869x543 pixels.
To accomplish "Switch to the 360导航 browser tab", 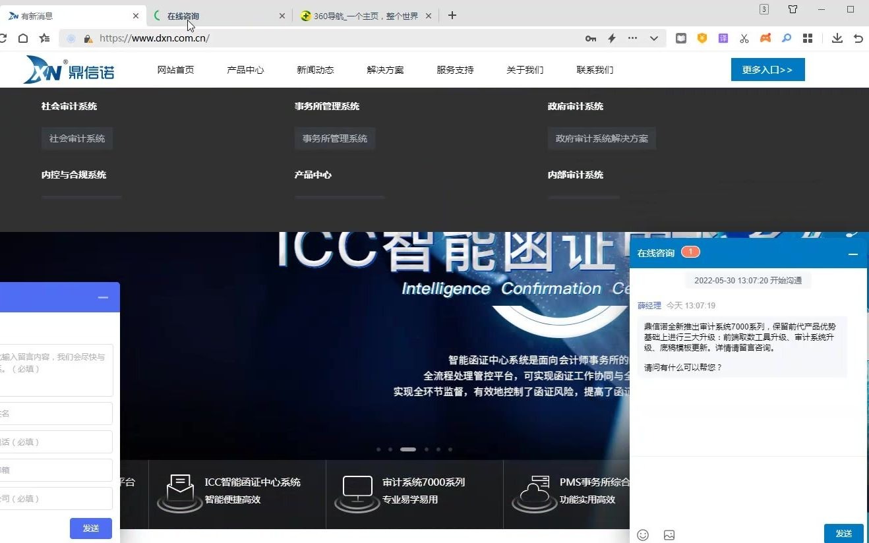I will pos(365,16).
